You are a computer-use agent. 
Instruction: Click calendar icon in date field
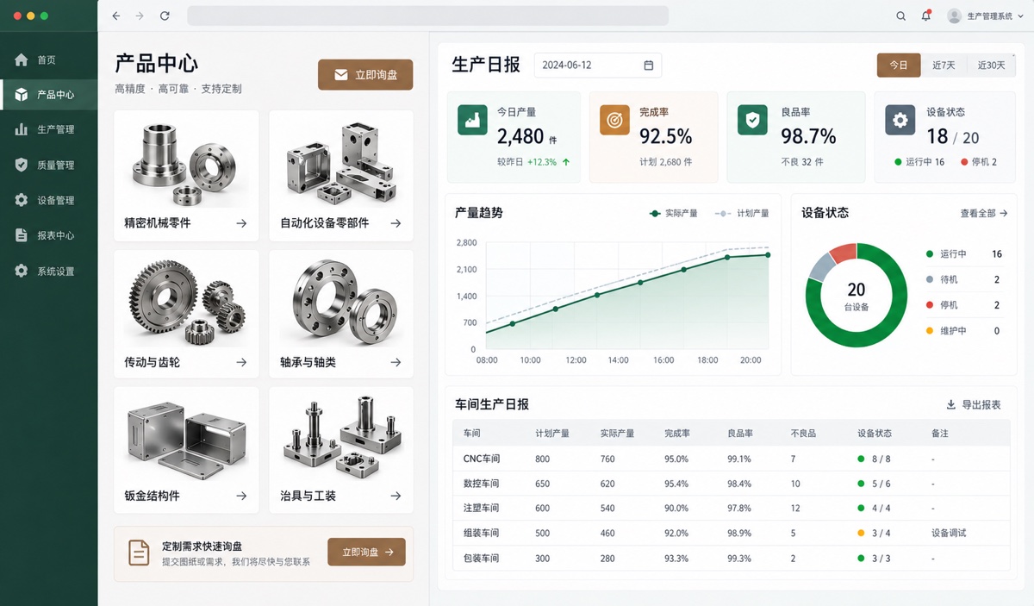pyautogui.click(x=649, y=66)
